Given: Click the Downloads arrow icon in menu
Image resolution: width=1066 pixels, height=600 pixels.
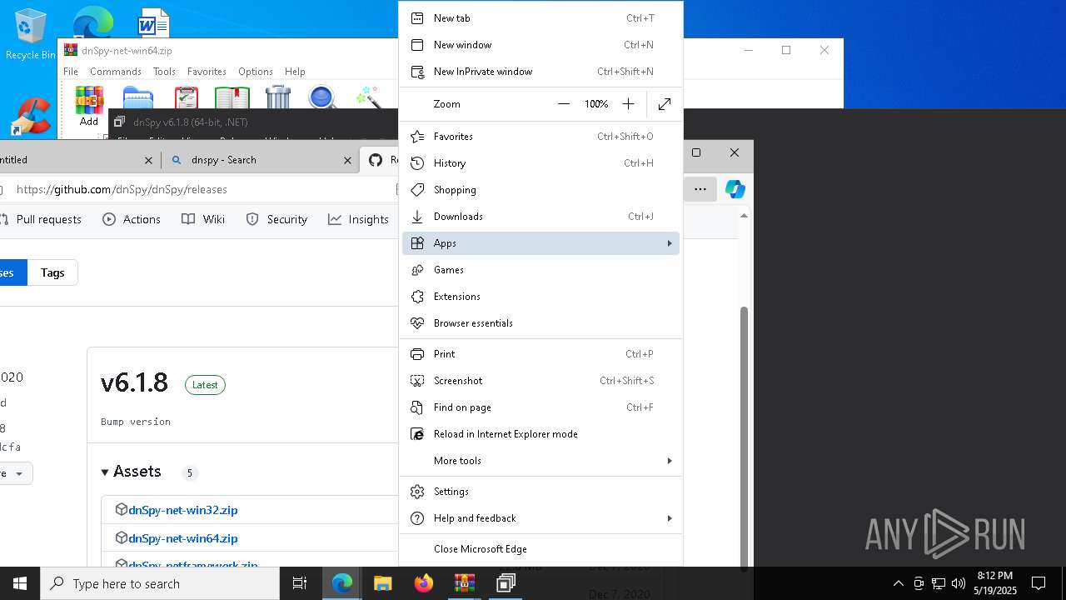Looking at the screenshot, I should tap(418, 217).
